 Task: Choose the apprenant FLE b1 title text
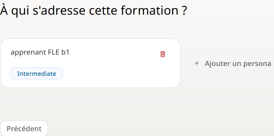tap(40, 52)
